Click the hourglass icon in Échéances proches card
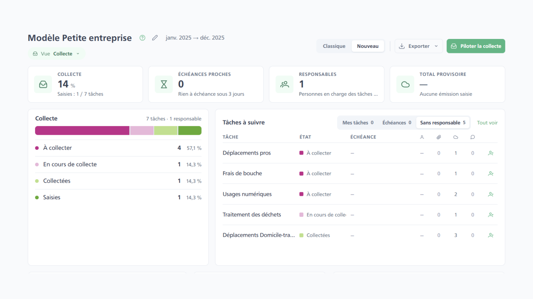The width and height of the screenshot is (533, 299). 164,84
